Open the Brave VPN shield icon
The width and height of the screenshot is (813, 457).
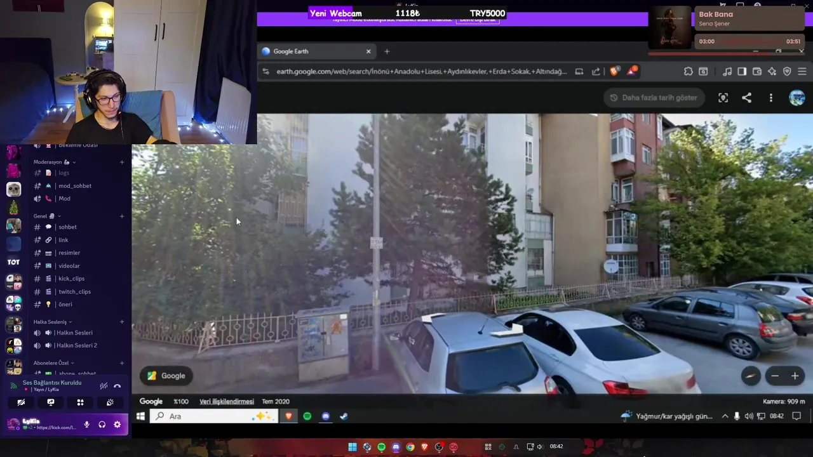(787, 72)
